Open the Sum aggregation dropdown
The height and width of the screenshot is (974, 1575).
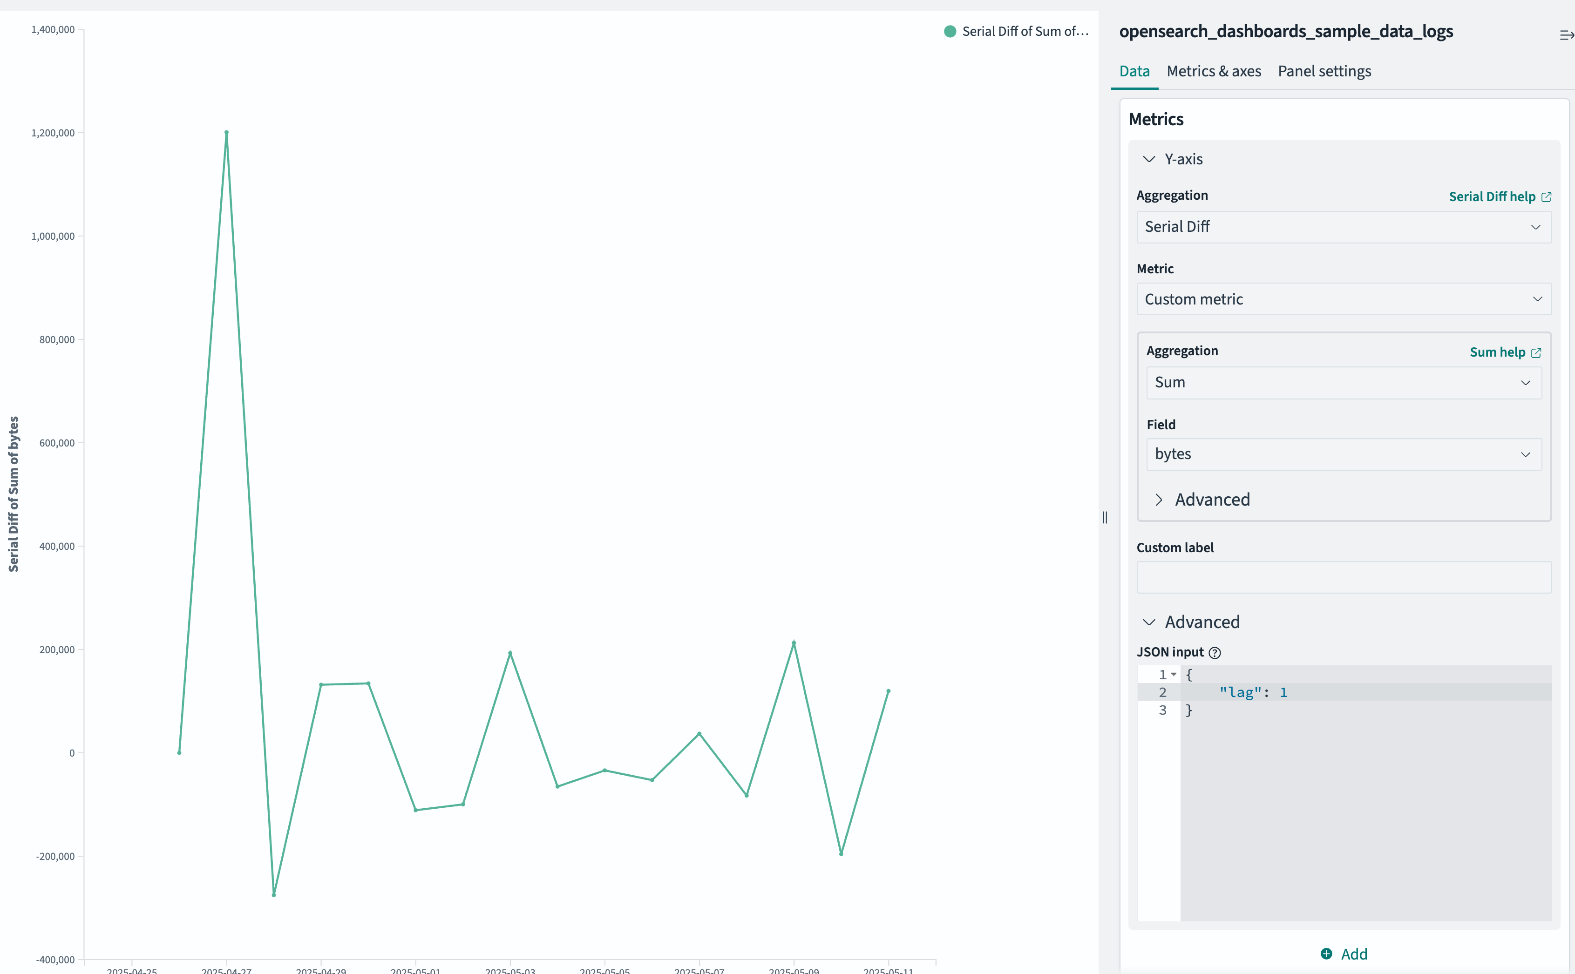click(1343, 382)
